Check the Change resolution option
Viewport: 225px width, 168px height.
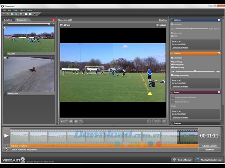172,75
